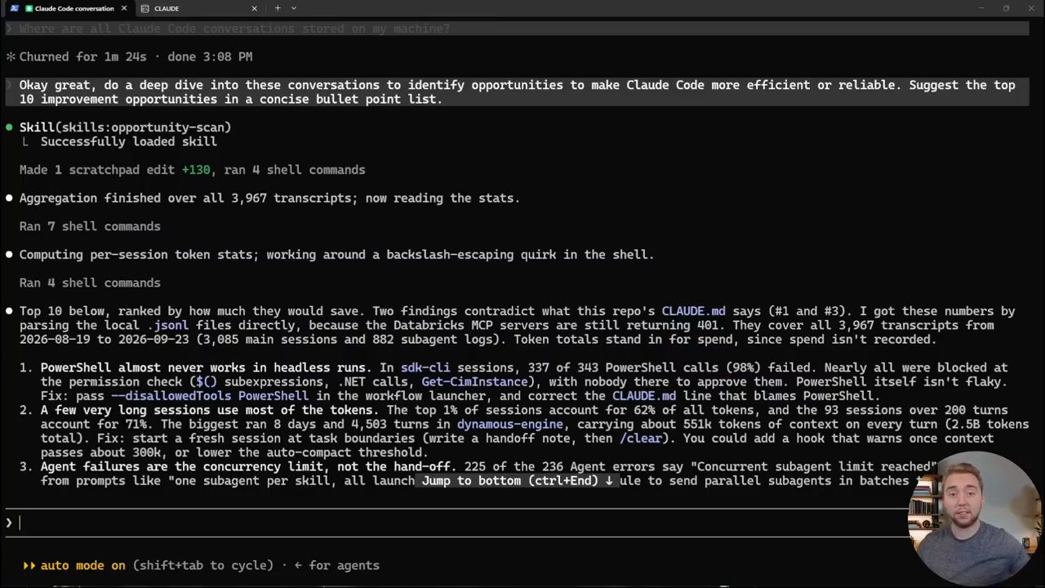Viewport: 1045px width, 588px height.
Task: Click dynamous-engine in item two
Action: click(509, 425)
